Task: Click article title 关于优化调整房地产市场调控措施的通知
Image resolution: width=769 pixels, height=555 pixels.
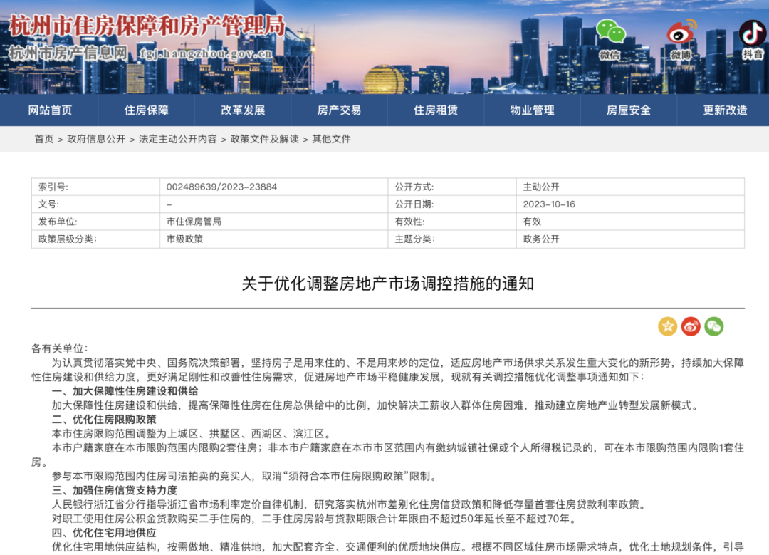Action: tap(387, 284)
